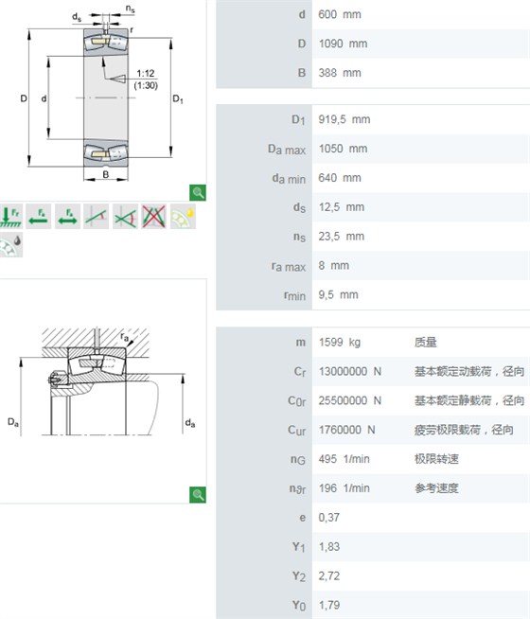Screen dimensions: 530x619
Task: Click the ra max parameter label
Action: 289,267
